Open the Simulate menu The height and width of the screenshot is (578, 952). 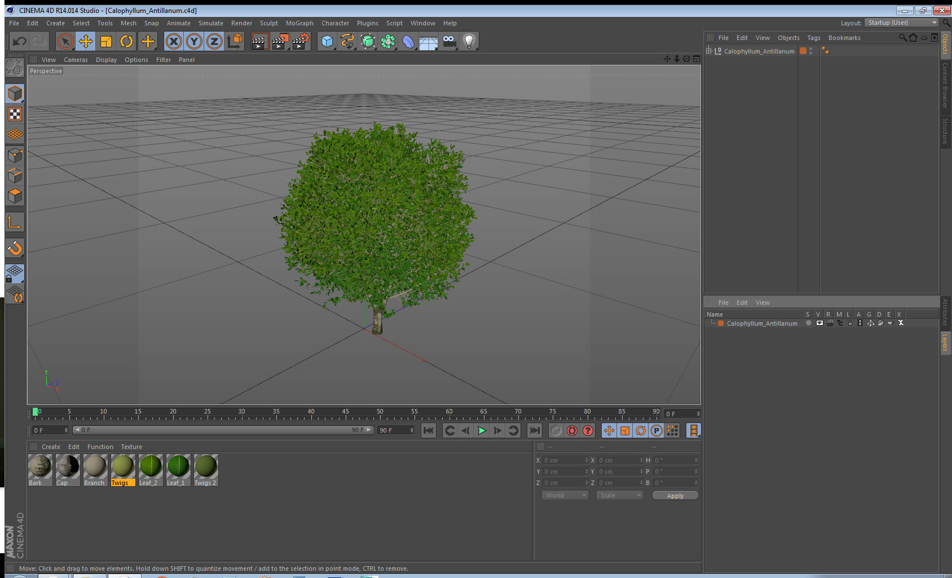[210, 23]
